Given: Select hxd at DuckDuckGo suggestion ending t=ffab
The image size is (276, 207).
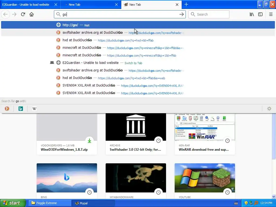Looking at the screenshot, I should point(138,40).
